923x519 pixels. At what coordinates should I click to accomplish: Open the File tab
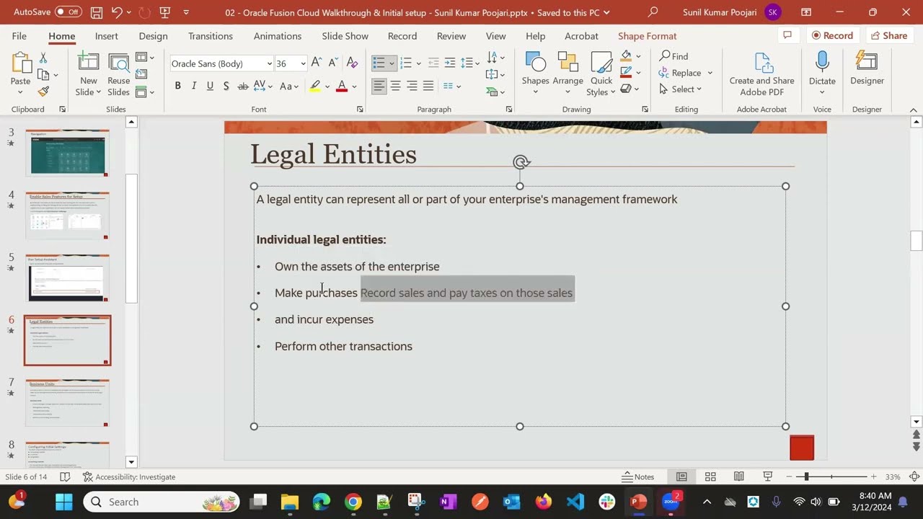(x=19, y=36)
